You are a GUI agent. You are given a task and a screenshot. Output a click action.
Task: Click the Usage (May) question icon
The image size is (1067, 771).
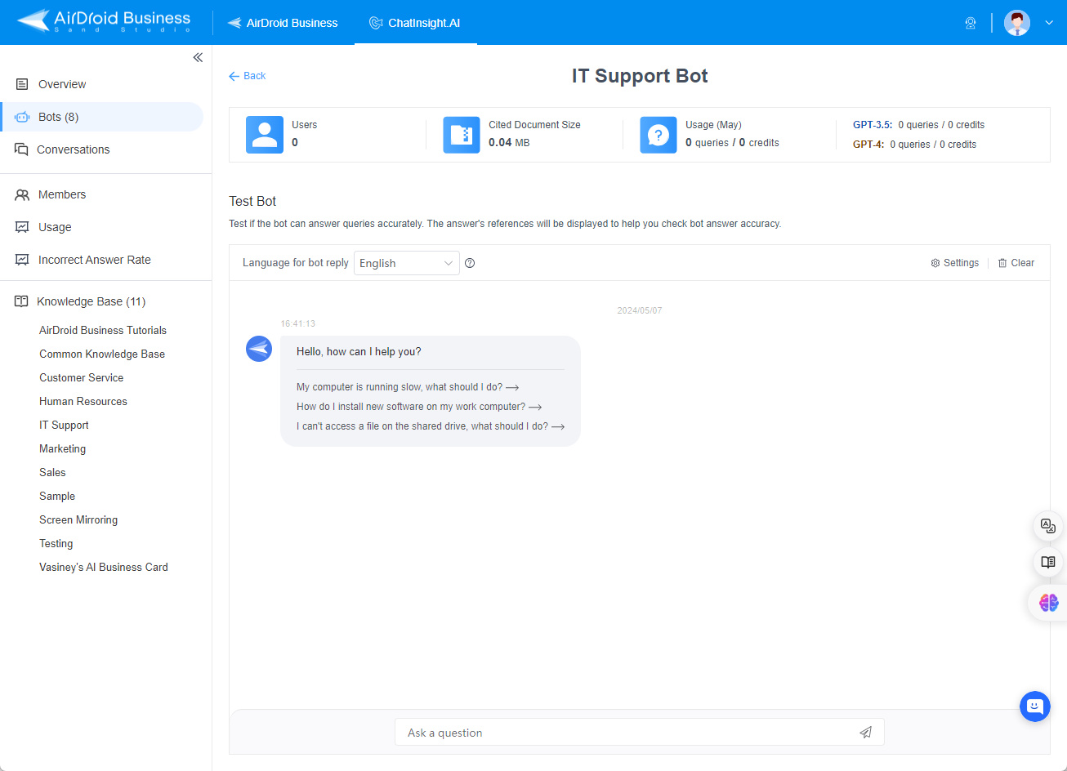[x=659, y=135]
